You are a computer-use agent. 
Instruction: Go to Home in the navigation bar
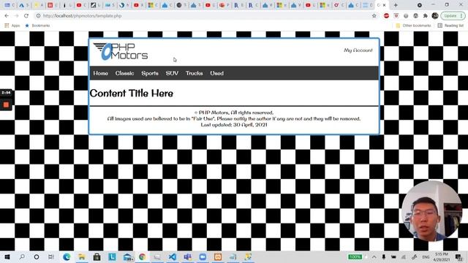click(101, 73)
